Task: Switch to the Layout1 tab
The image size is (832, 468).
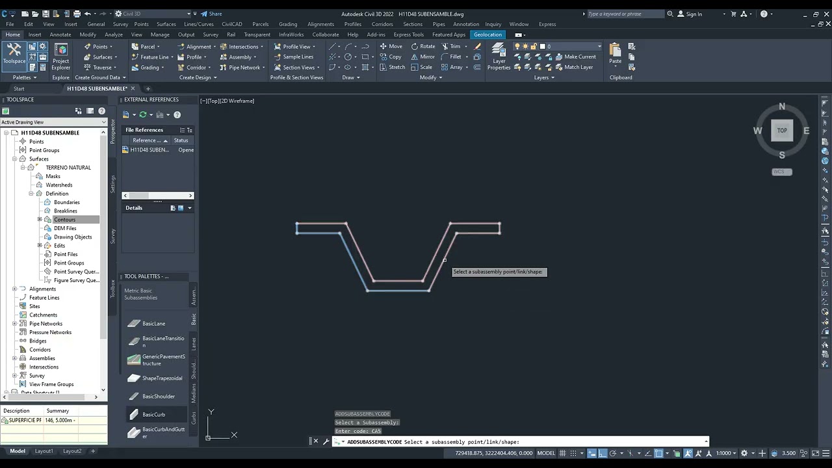Action: pyautogui.click(x=44, y=451)
